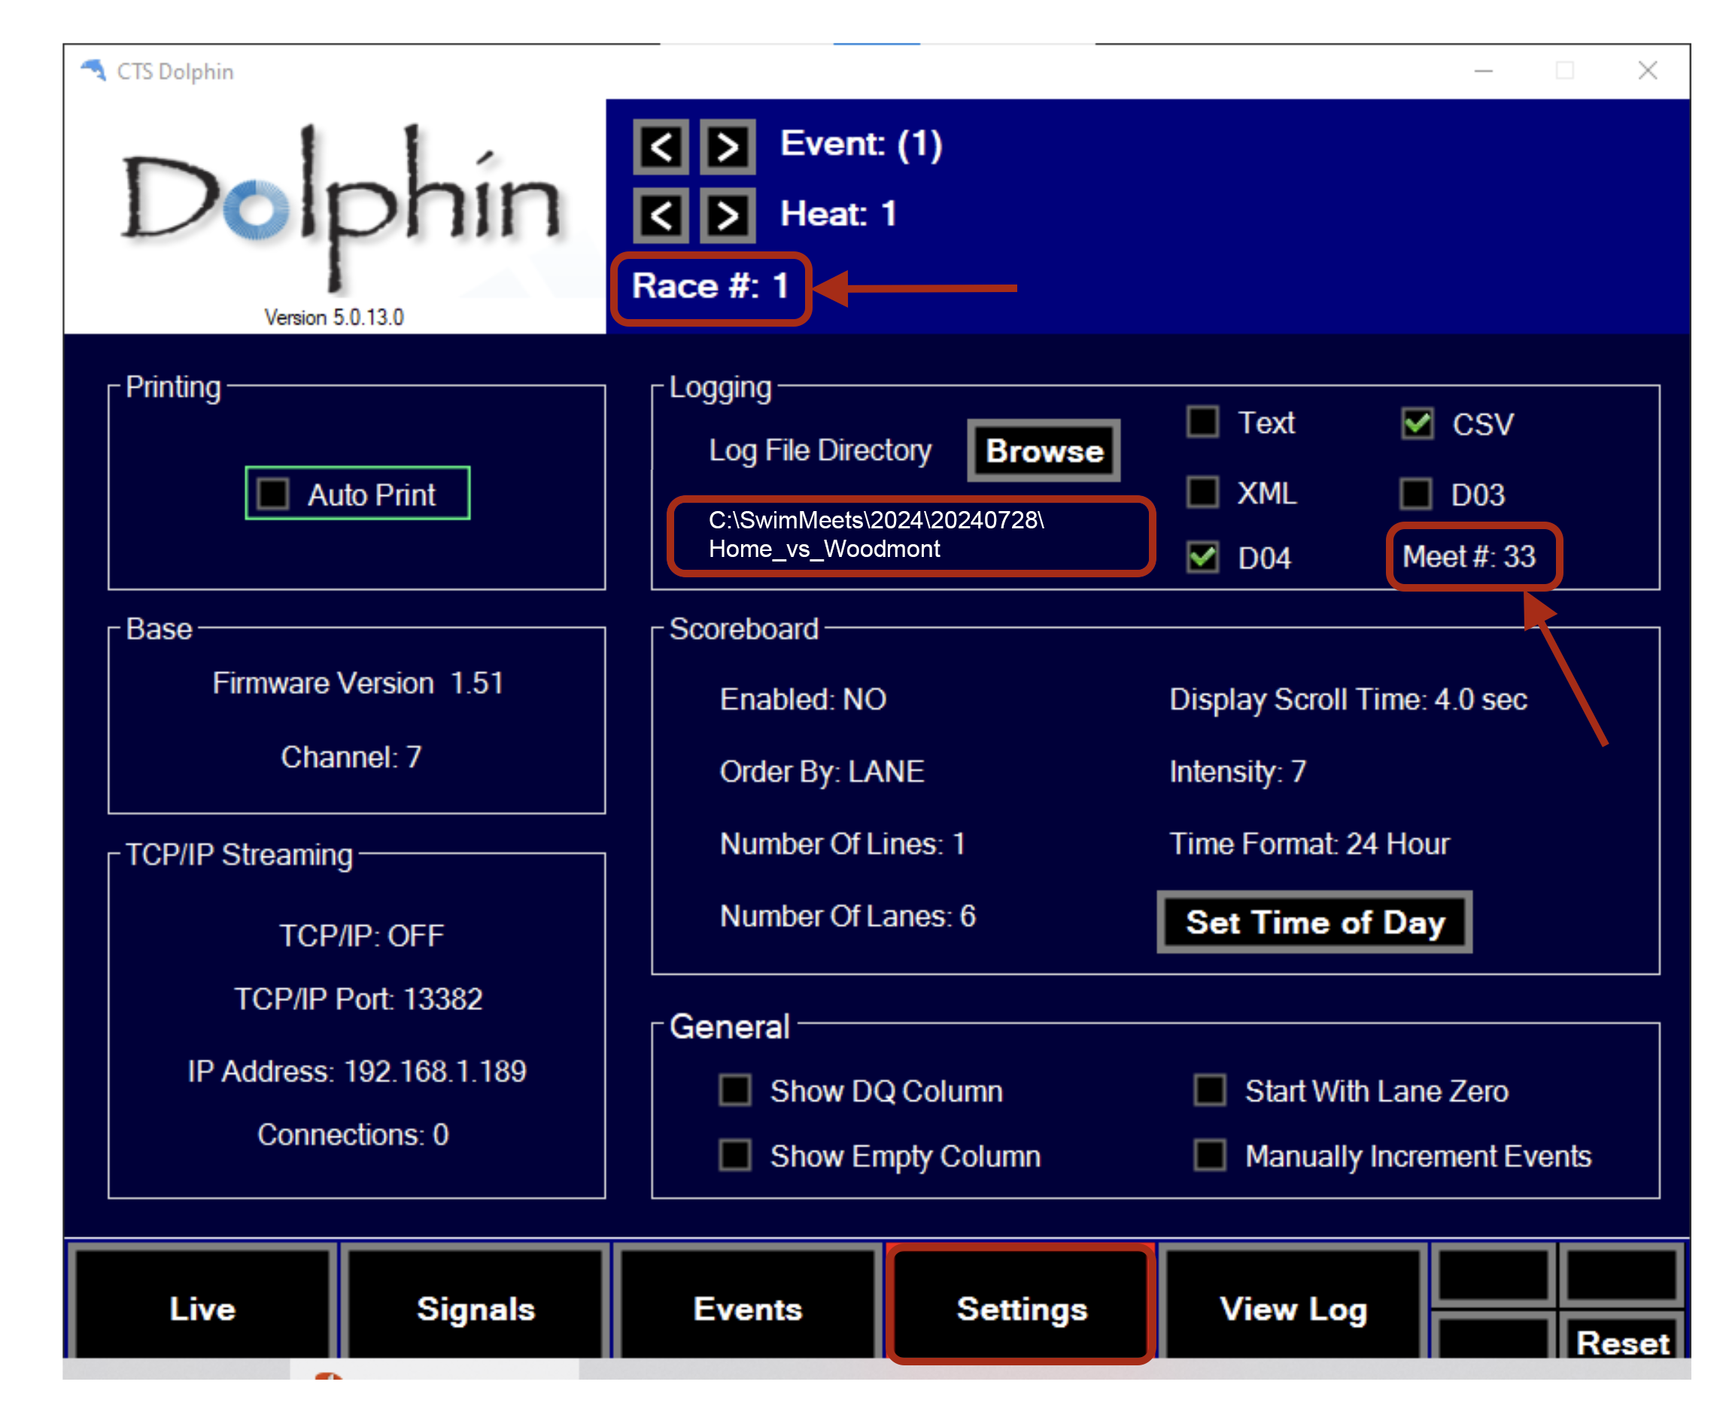Click scoreboard Enabled: NO setting

click(x=803, y=700)
